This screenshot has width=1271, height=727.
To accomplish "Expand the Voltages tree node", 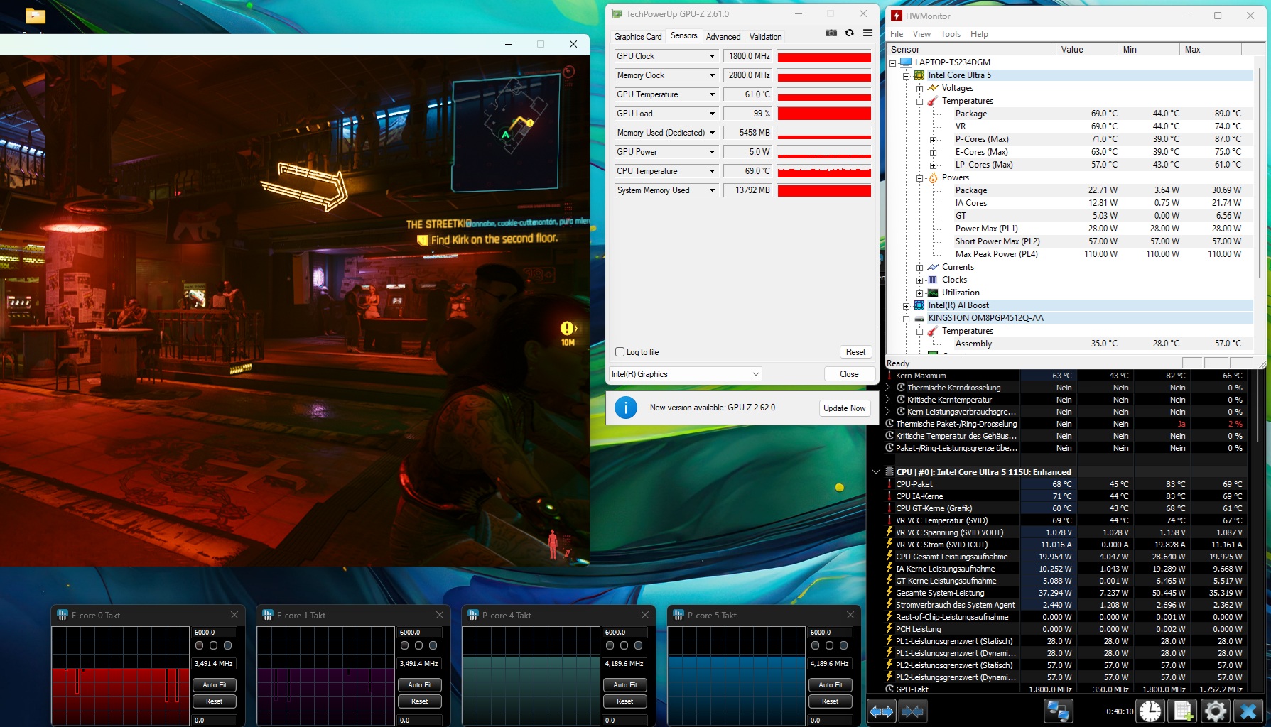I will (x=919, y=89).
